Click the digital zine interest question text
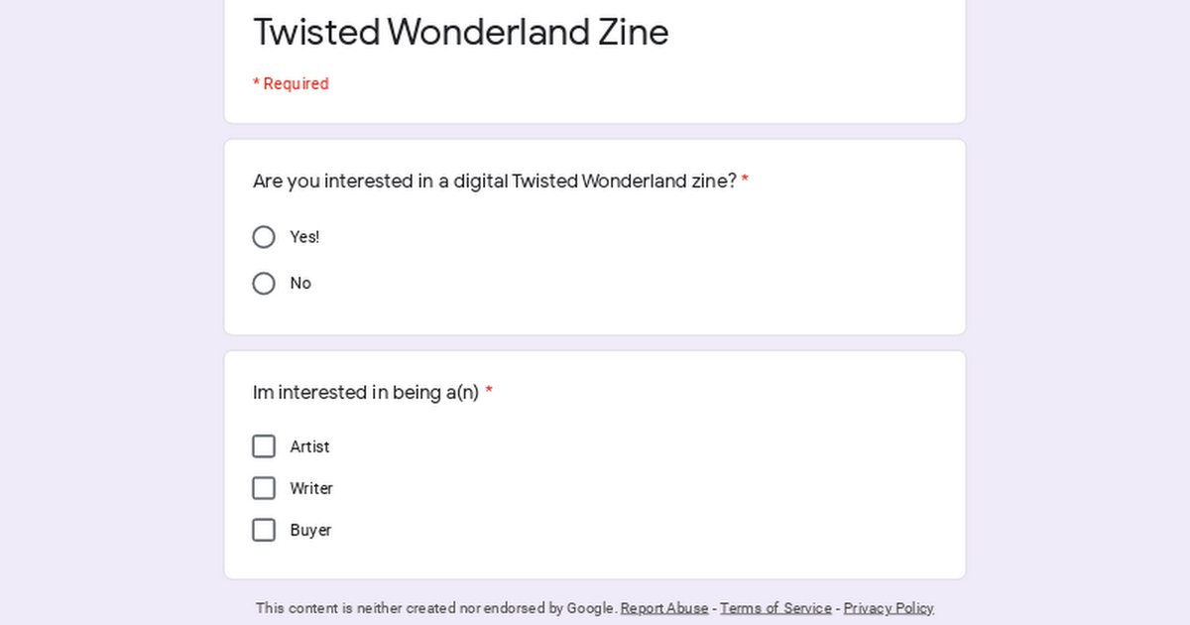 point(495,182)
